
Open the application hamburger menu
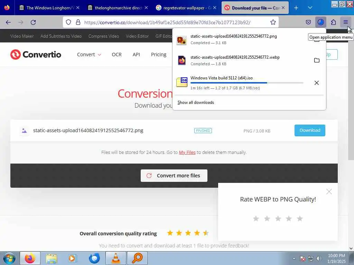click(x=346, y=22)
